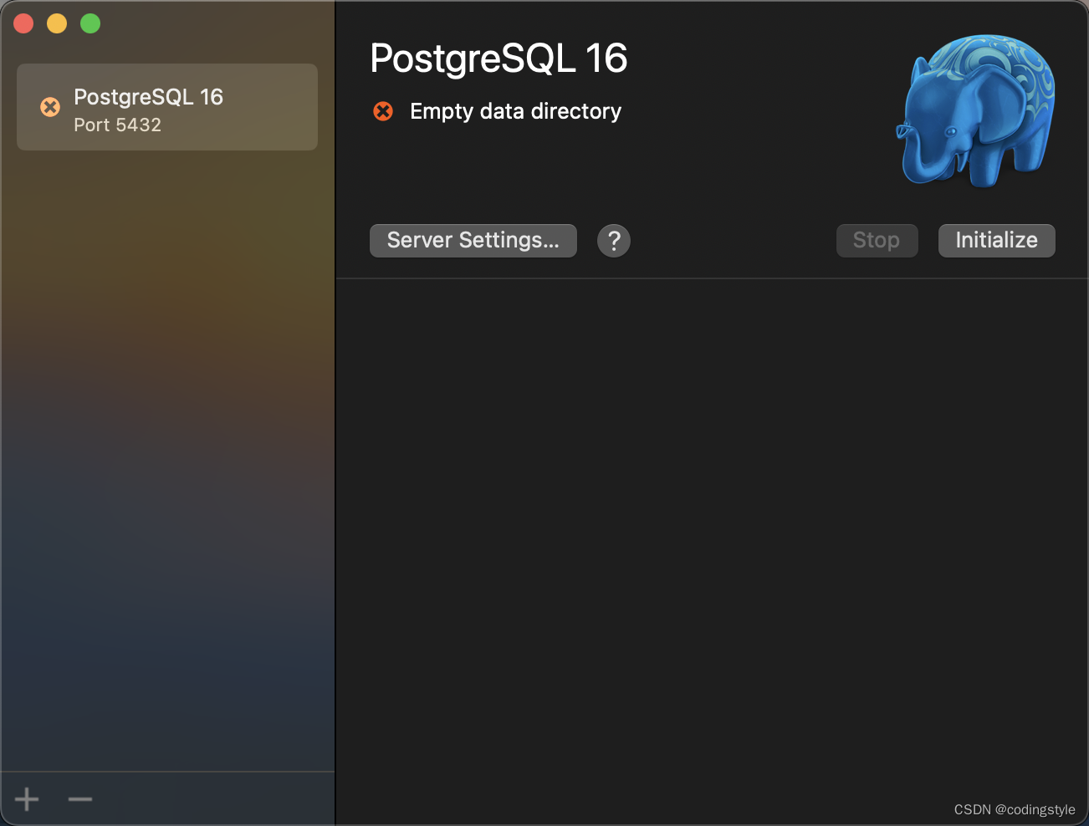
Task: Click the "Port 5432" label in sidebar
Action: coord(117,125)
